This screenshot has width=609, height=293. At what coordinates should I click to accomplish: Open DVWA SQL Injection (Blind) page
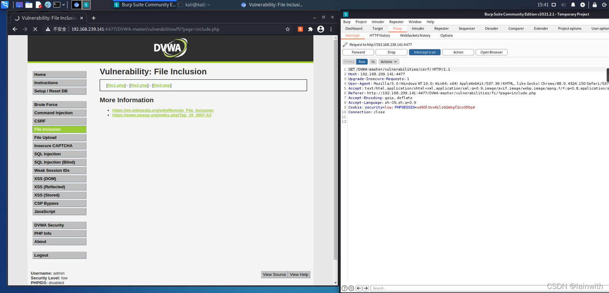click(x=59, y=162)
